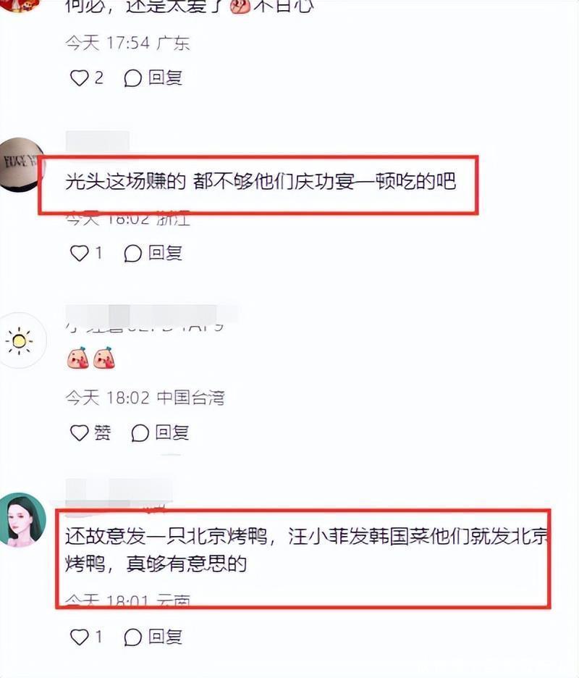This screenshot has width=579, height=678.
Task: Tap the 今天 17:54 广东 timestamp
Action: tap(127, 43)
